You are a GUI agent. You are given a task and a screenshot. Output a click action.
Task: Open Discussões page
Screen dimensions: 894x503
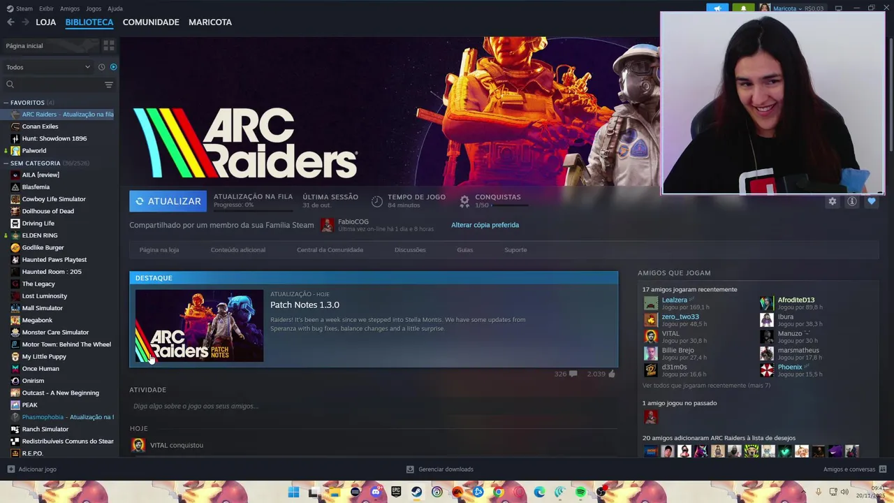(410, 250)
